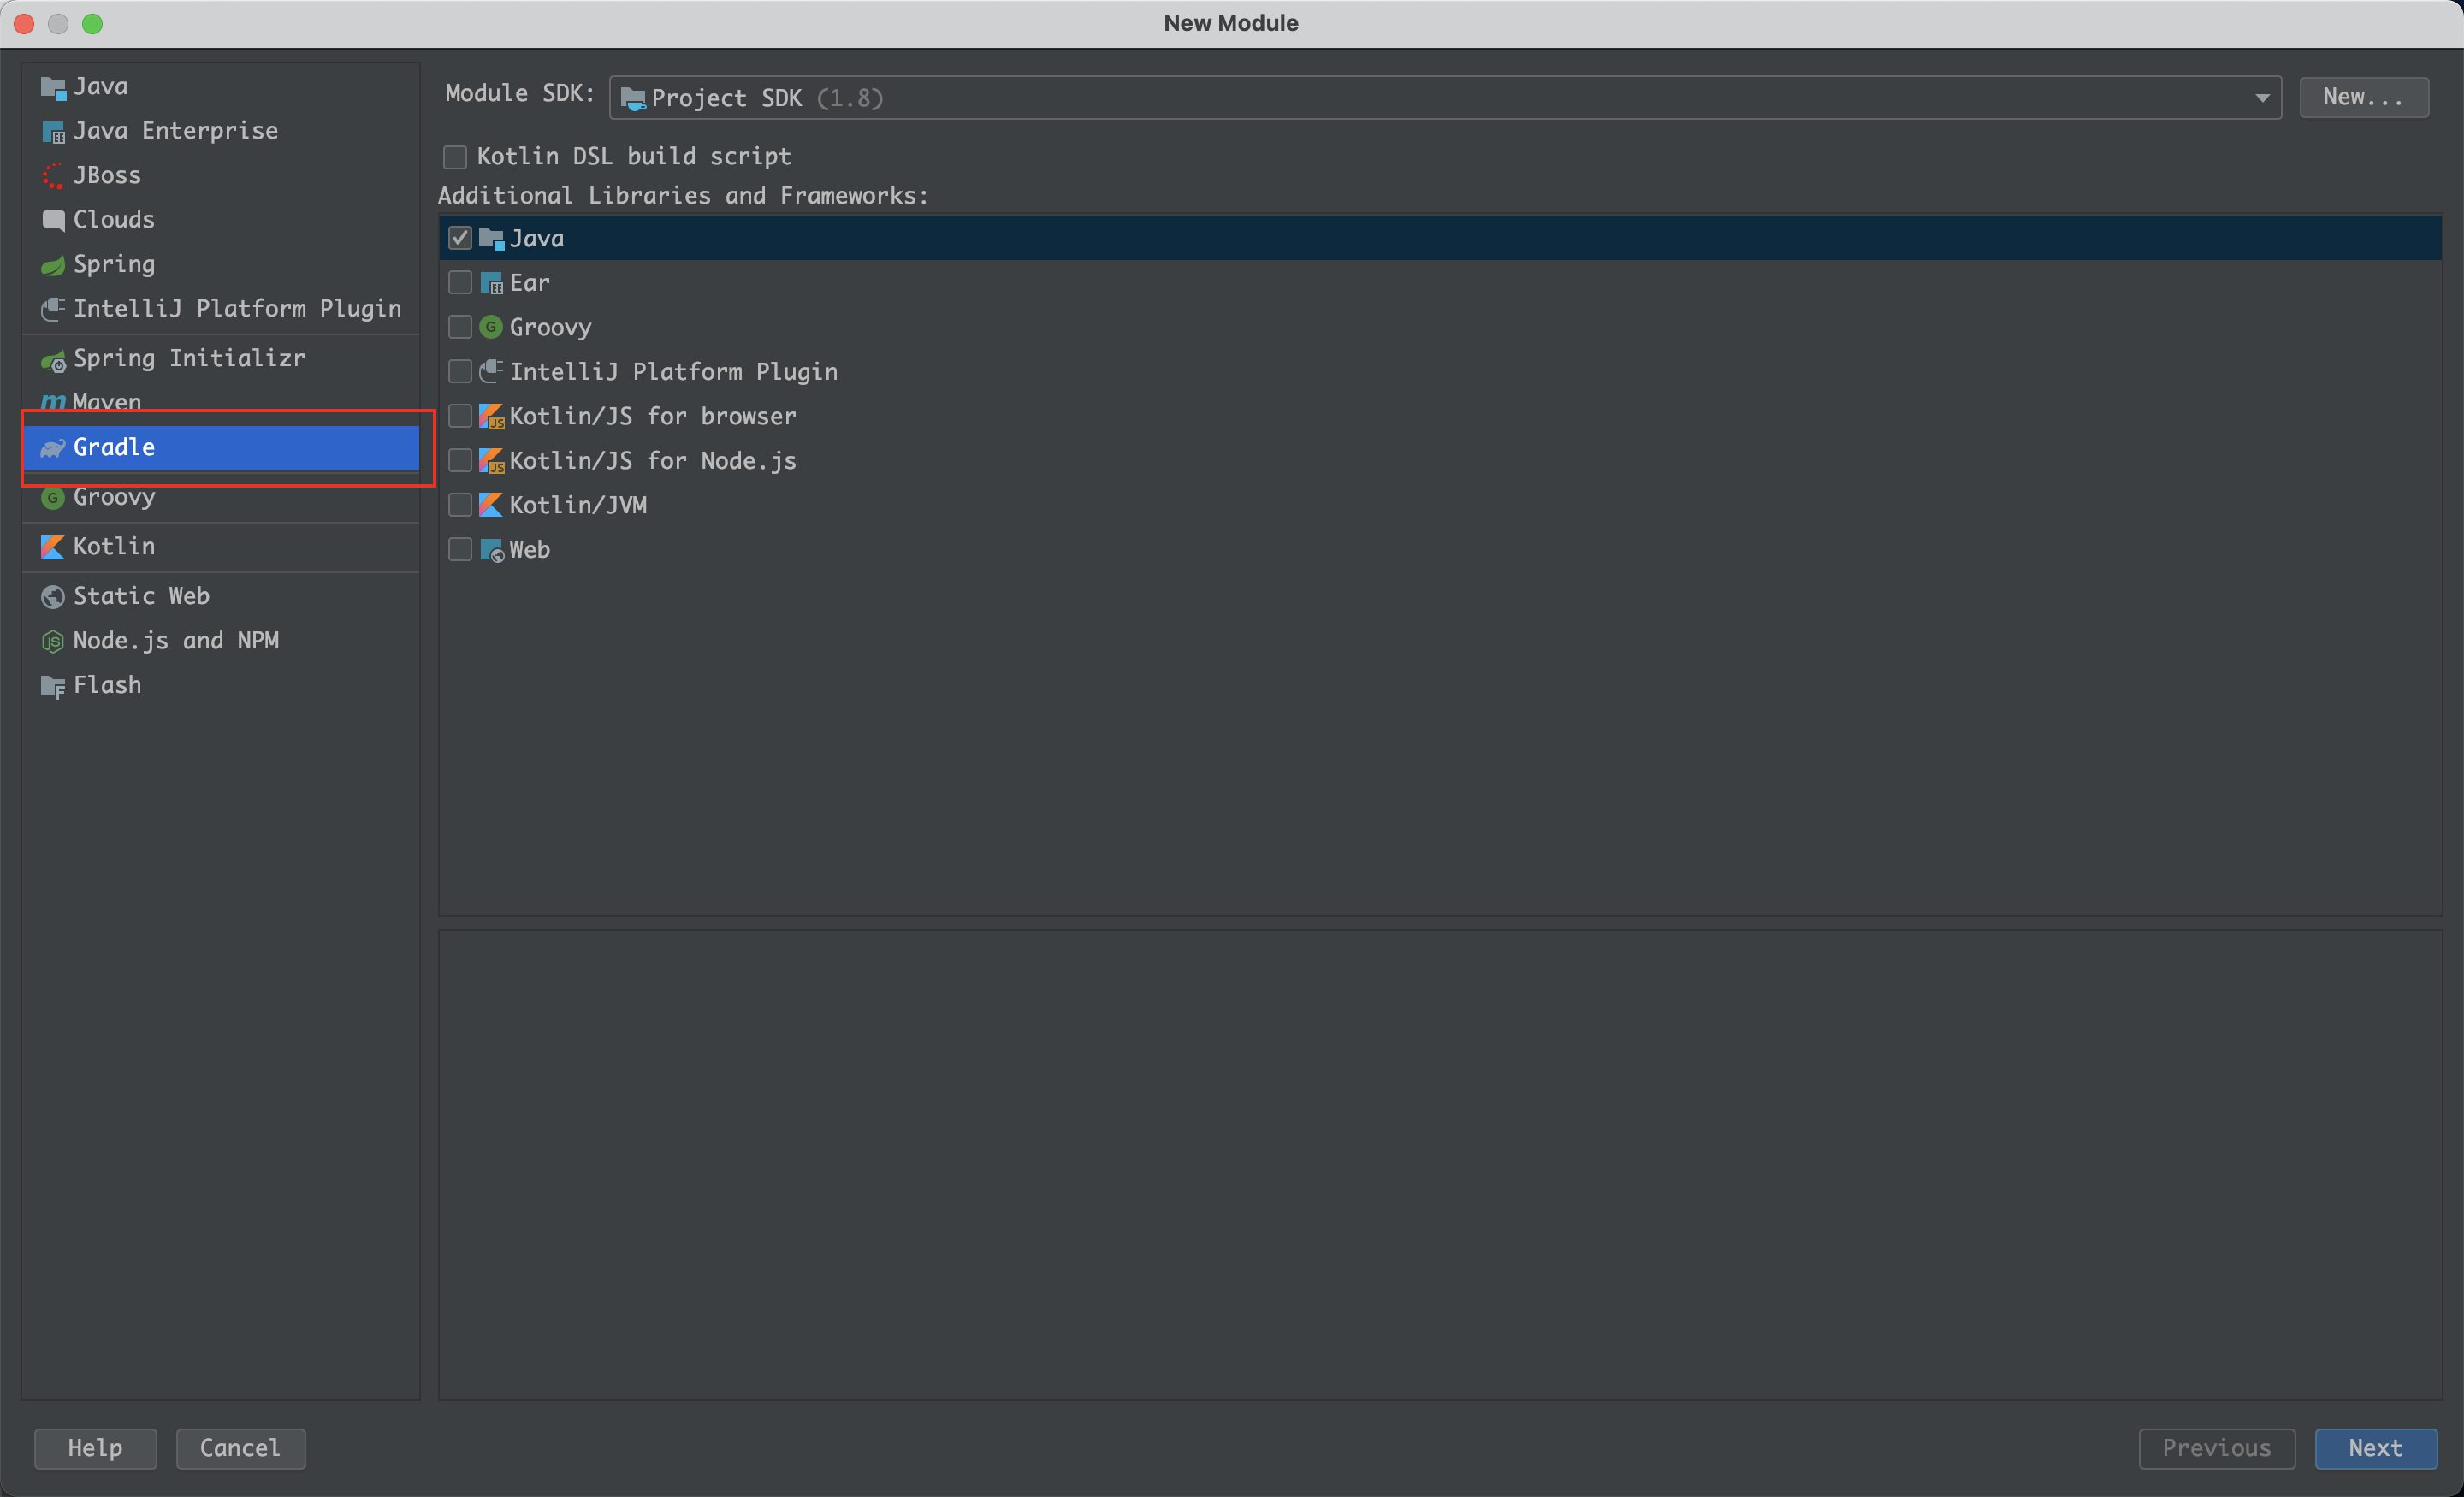Image resolution: width=2464 pixels, height=1497 pixels.
Task: Select the Gradle elephant icon
Action: point(52,447)
